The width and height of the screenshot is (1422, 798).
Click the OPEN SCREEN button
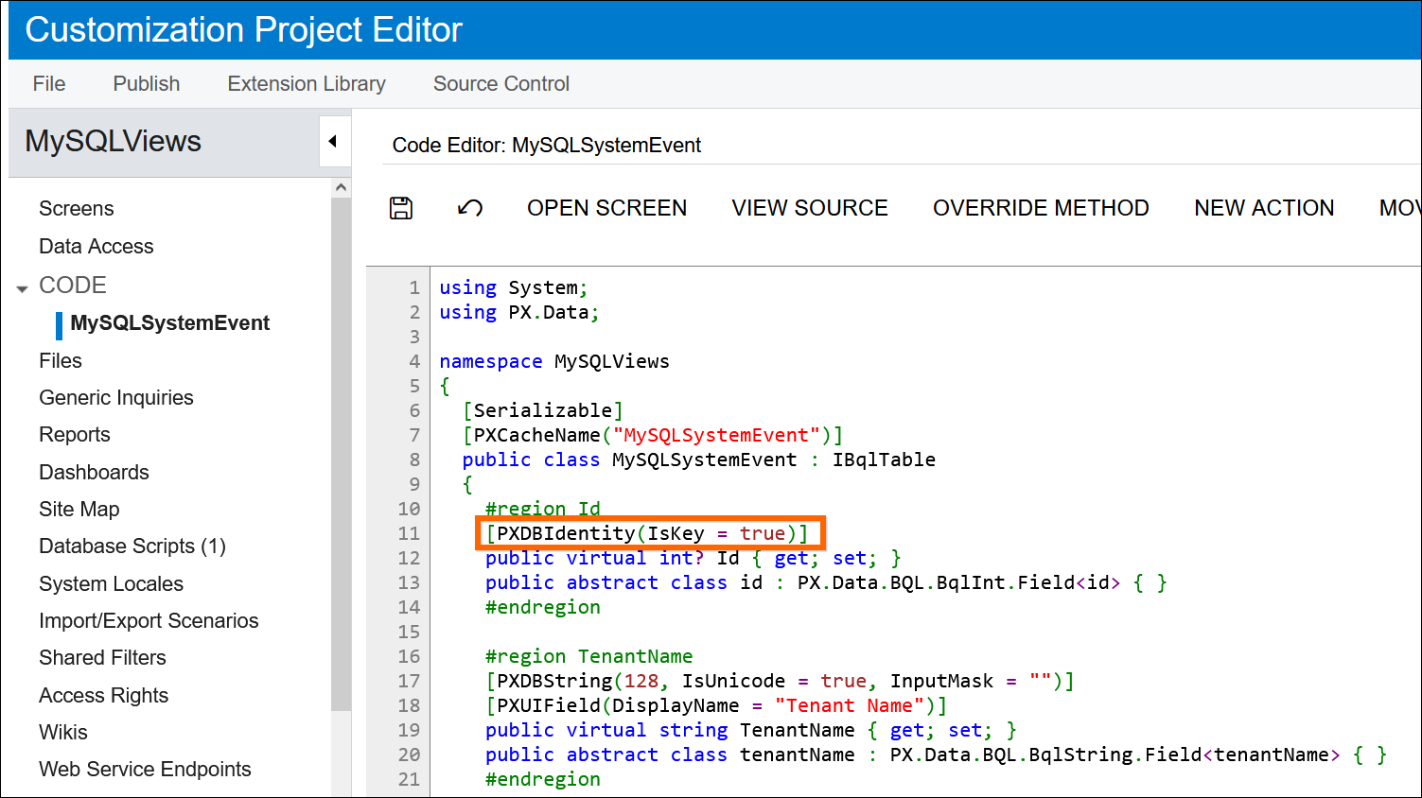click(x=607, y=208)
